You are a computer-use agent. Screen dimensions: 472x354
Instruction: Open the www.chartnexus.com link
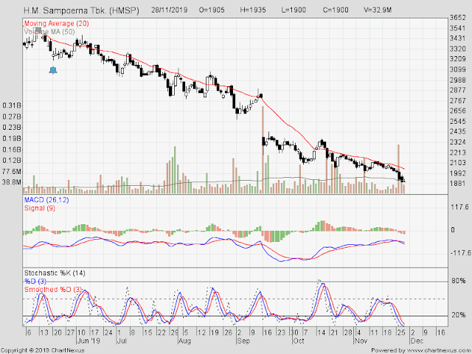(437, 350)
